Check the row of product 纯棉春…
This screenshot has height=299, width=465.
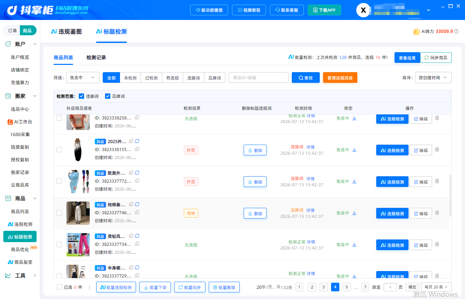[x=59, y=213]
